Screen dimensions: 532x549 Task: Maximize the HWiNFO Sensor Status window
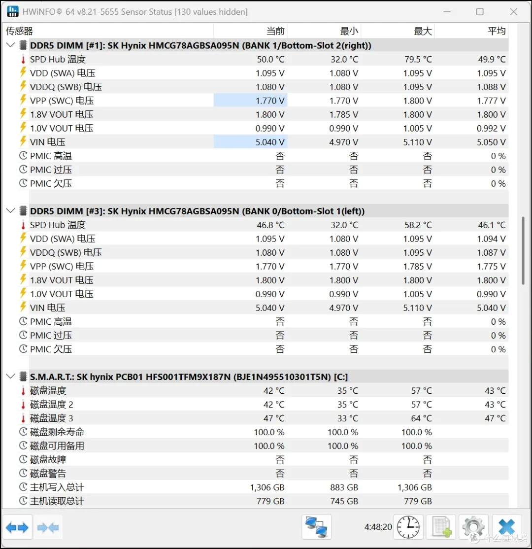[x=480, y=11]
